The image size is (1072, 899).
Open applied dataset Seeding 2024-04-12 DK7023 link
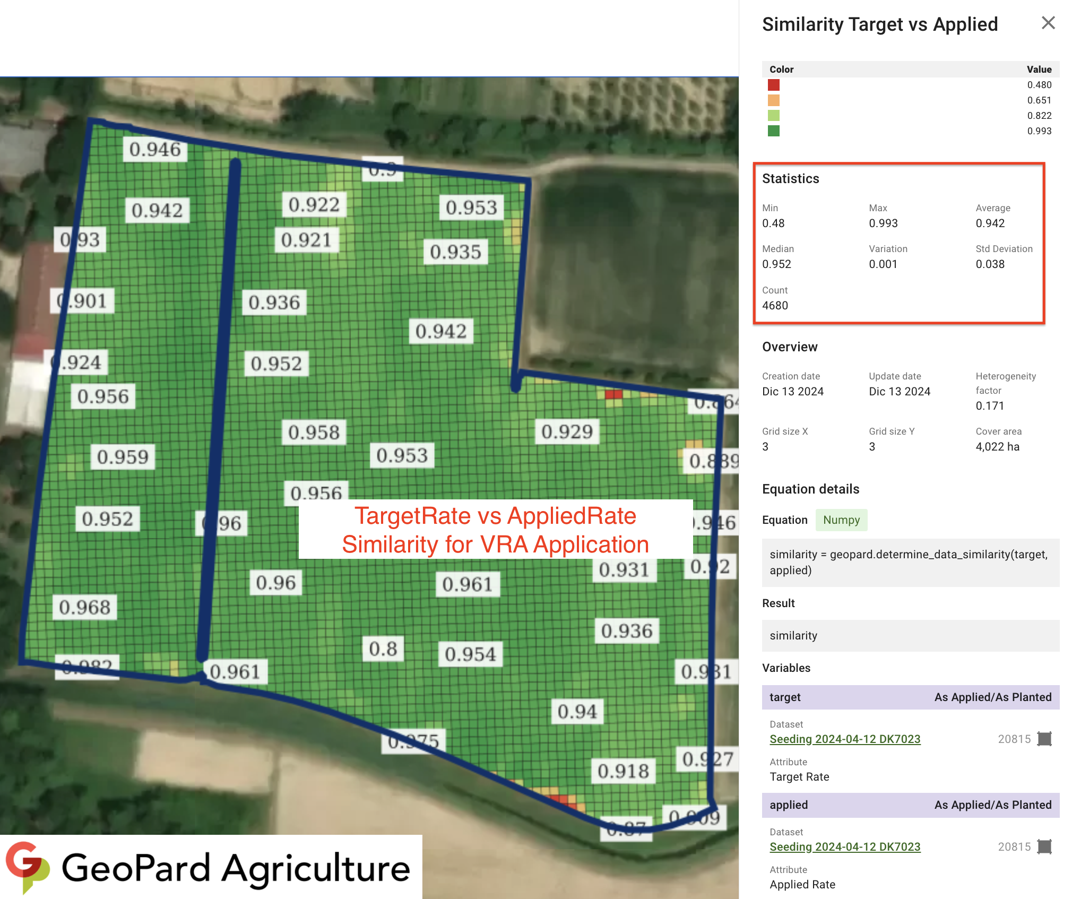coord(844,846)
